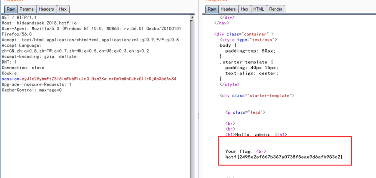Screen dimensions: 376x178
Task: Switch to the response HTML tab
Action: click(259, 9)
